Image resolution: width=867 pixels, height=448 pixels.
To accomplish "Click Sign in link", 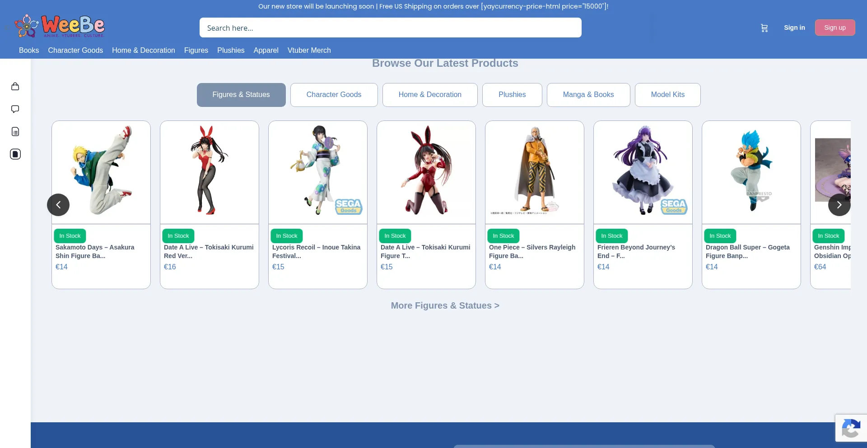I will (794, 28).
